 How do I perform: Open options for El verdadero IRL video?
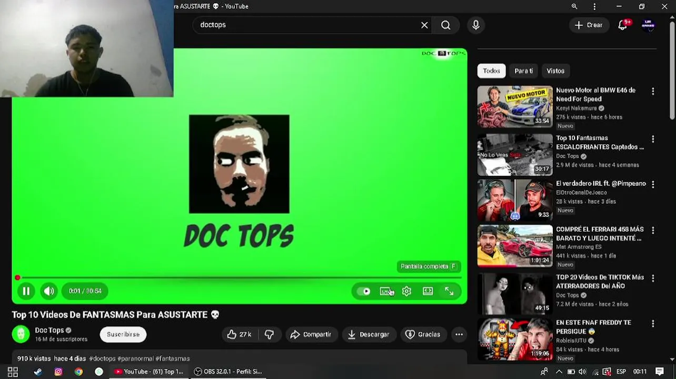653,185
